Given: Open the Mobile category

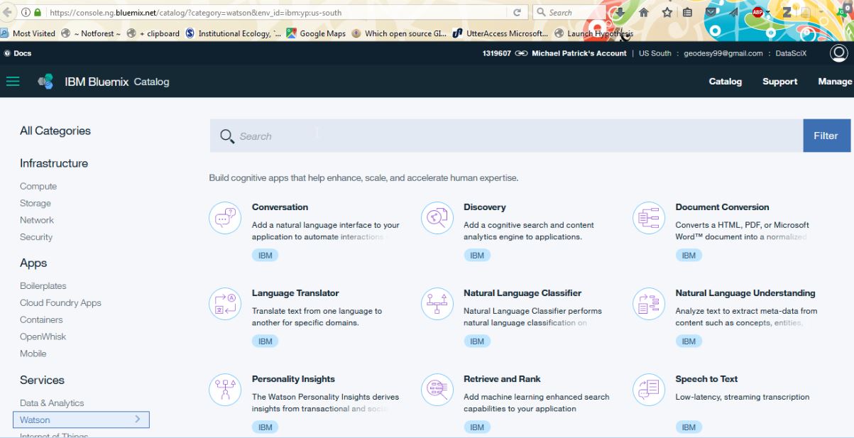Looking at the screenshot, I should click(x=33, y=354).
